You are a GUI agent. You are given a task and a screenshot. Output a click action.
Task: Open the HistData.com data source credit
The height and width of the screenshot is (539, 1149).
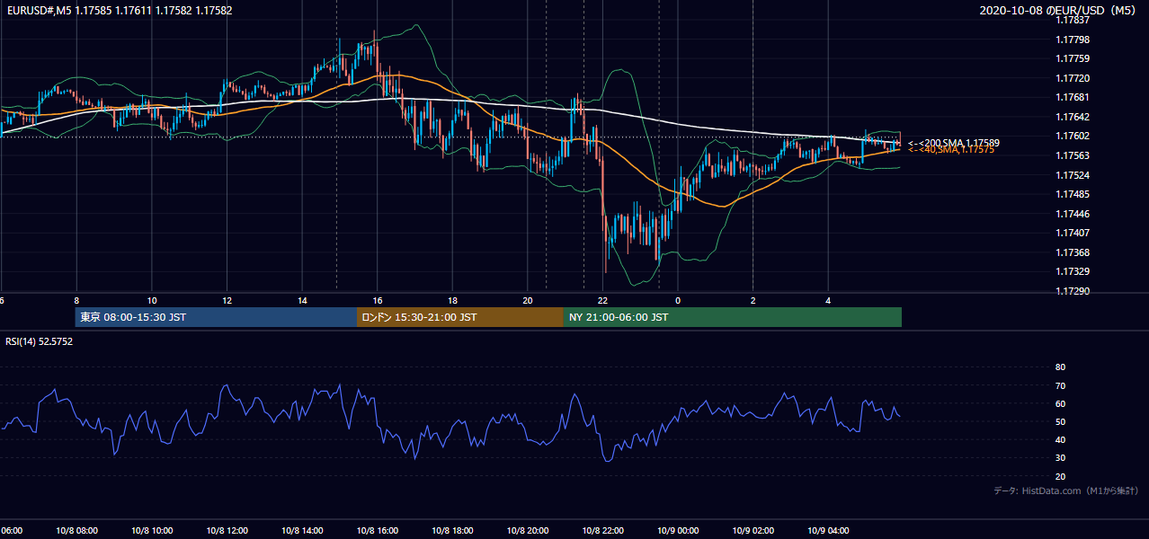coord(1066,490)
